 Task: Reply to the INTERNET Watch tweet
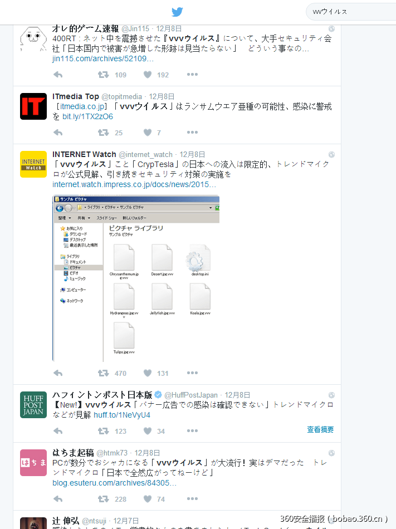pos(58,373)
